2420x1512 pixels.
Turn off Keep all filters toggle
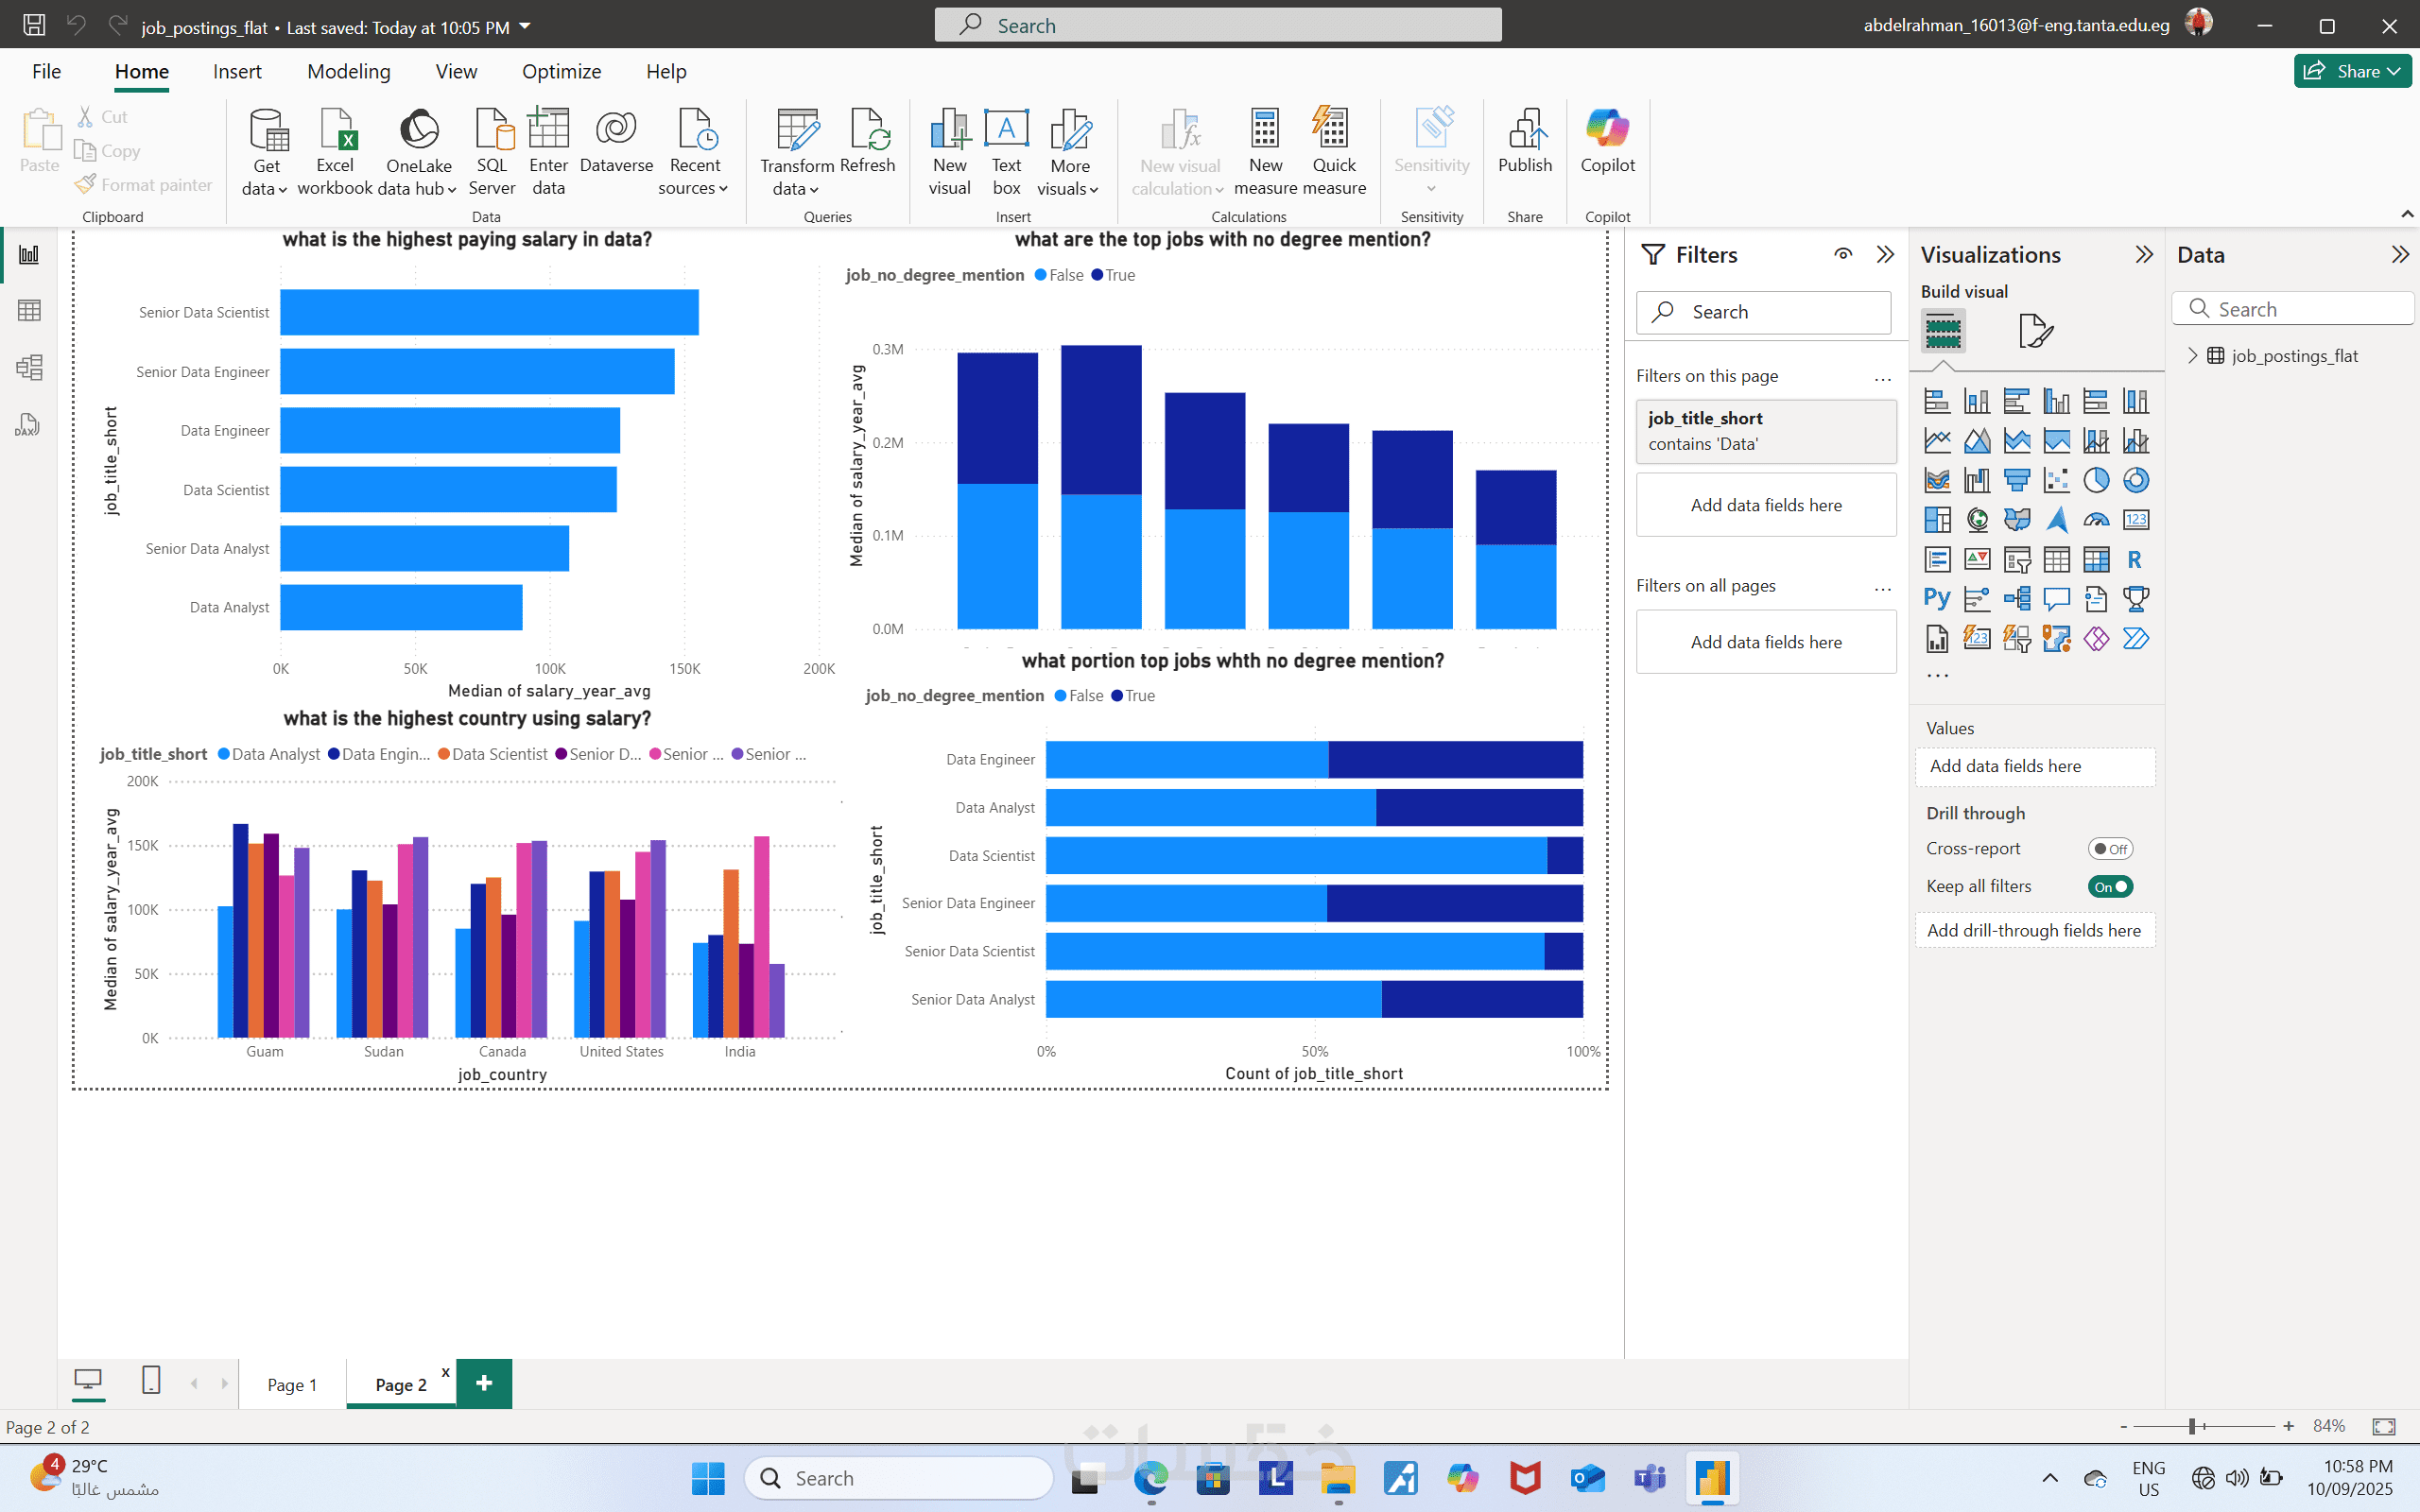click(2110, 887)
